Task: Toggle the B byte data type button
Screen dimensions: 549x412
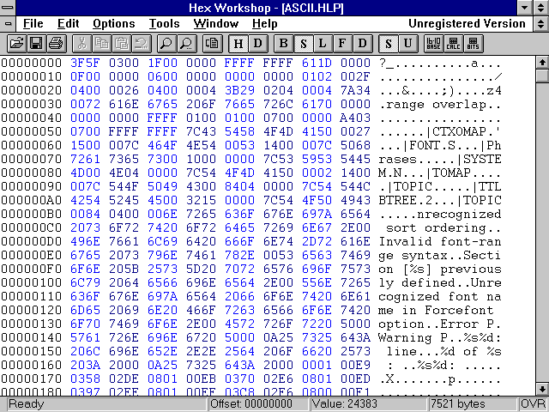Action: (x=282, y=43)
